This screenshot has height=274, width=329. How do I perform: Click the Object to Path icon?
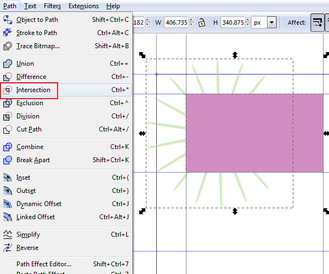[x=8, y=20]
